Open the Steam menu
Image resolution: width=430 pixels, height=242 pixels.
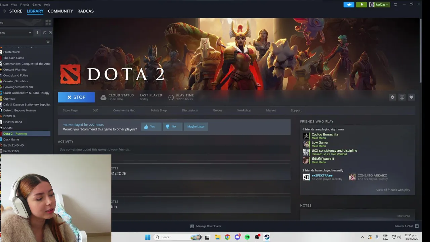pyautogui.click(x=4, y=4)
